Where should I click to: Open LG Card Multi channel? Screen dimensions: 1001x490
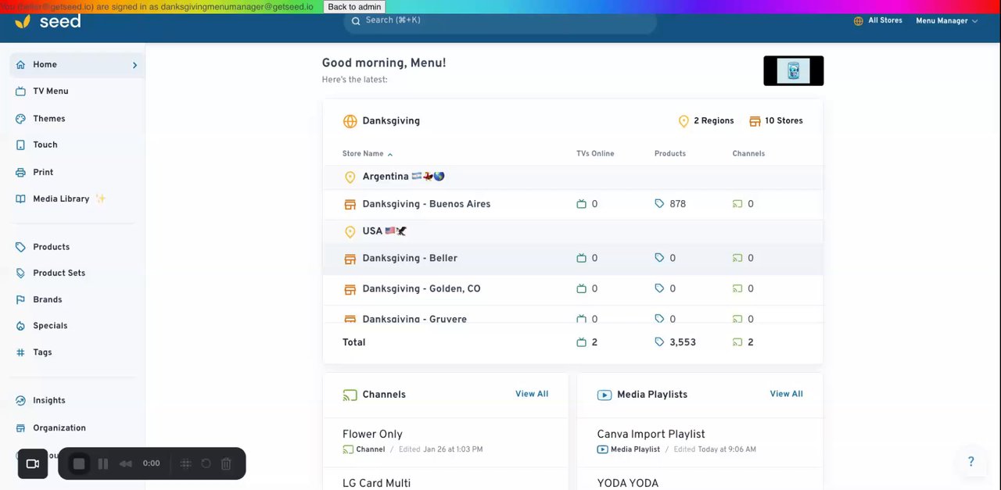pos(376,483)
